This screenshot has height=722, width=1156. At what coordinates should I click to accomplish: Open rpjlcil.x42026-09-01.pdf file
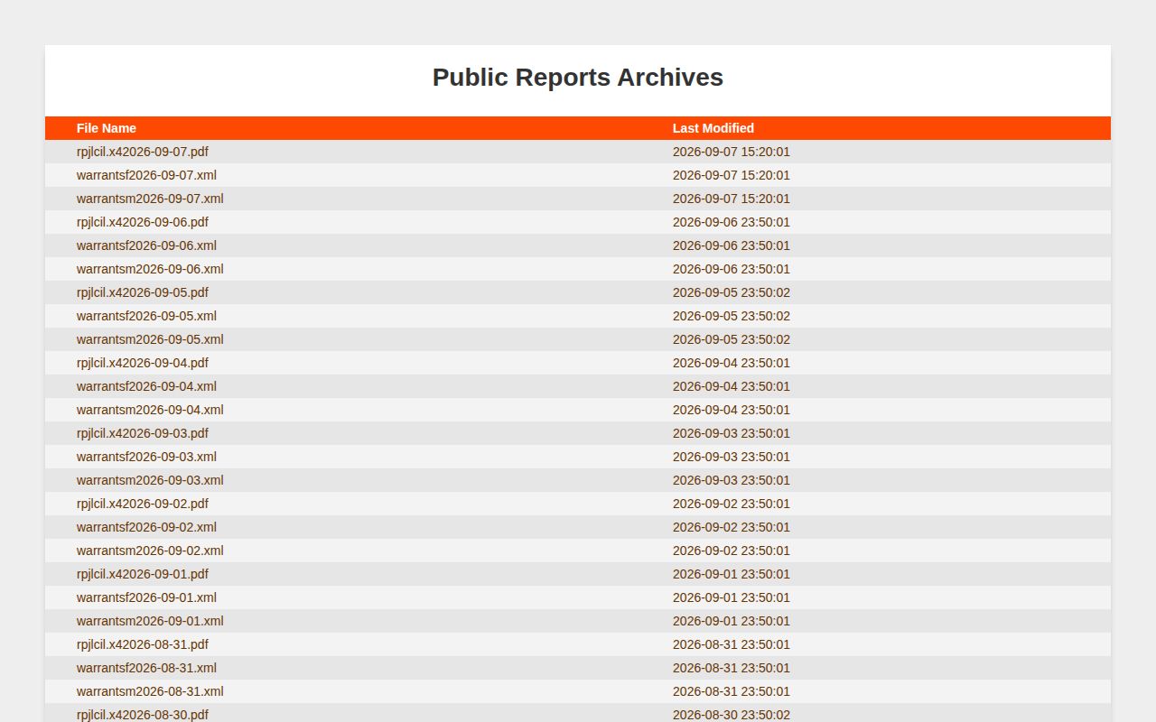[143, 574]
